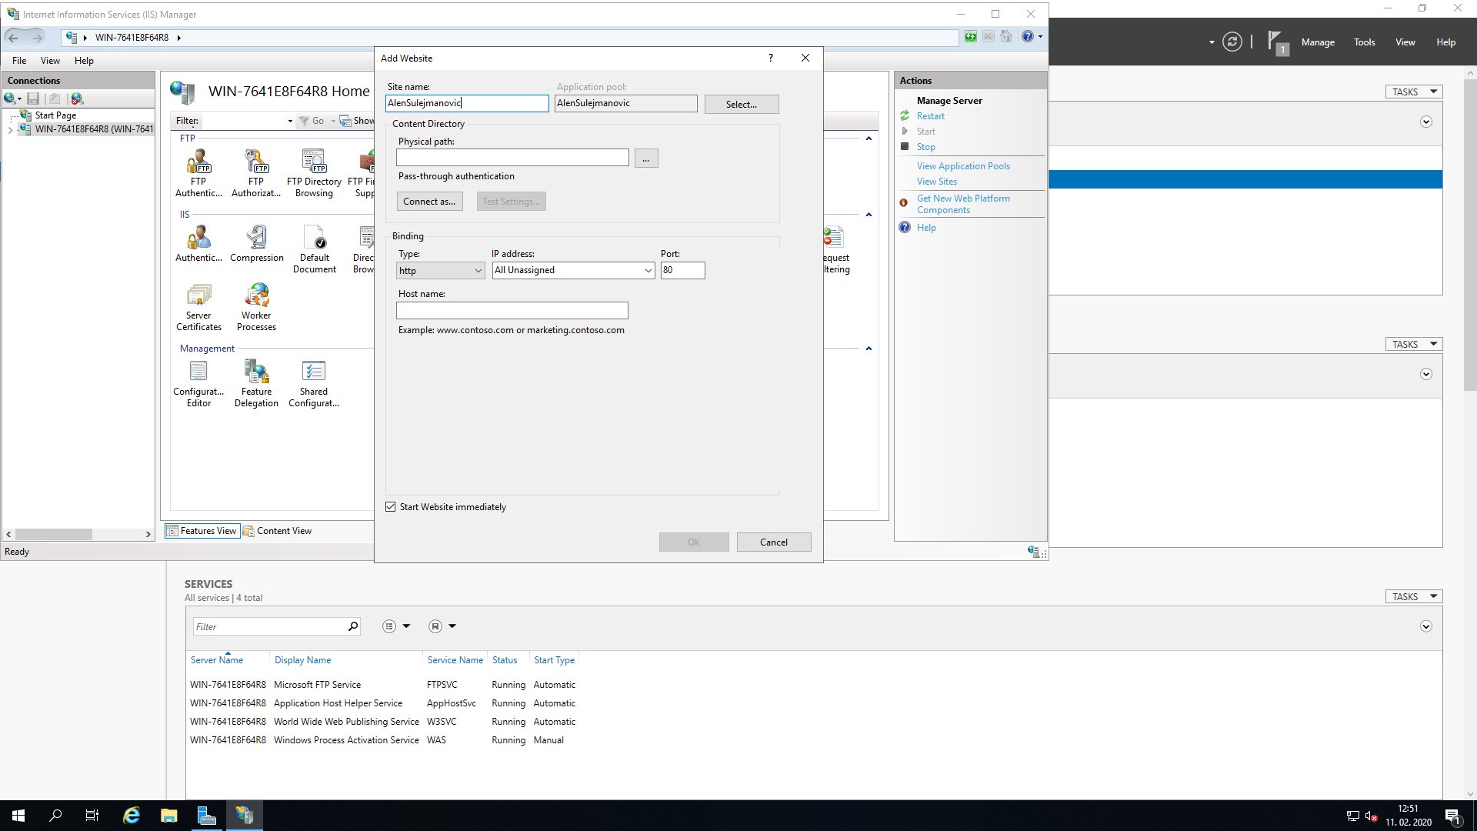1477x831 pixels.
Task: Click the Host name input field
Action: coord(512,310)
